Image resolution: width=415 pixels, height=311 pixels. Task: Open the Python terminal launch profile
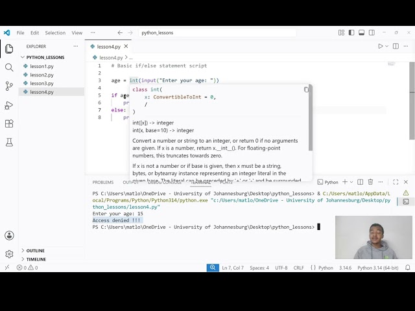[327, 182]
